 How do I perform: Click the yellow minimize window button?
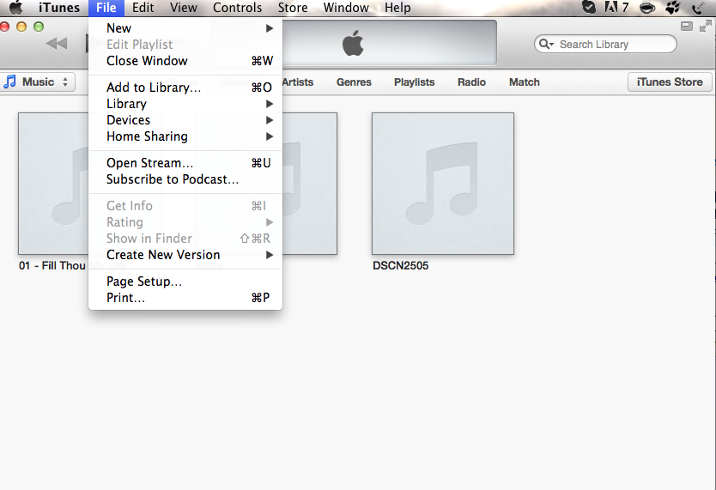pos(21,27)
